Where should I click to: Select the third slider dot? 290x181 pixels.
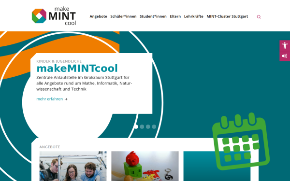pos(148,126)
